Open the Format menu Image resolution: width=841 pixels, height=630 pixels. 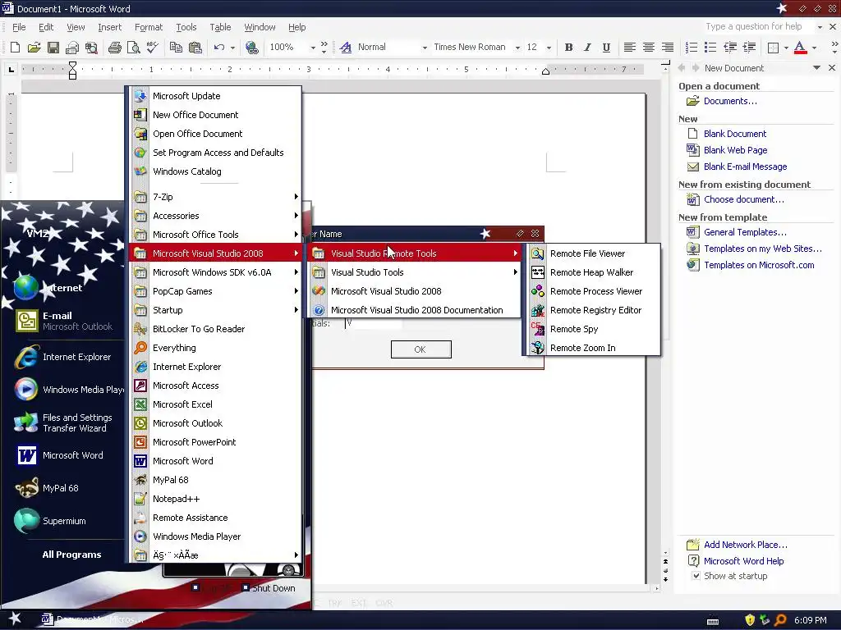click(149, 27)
